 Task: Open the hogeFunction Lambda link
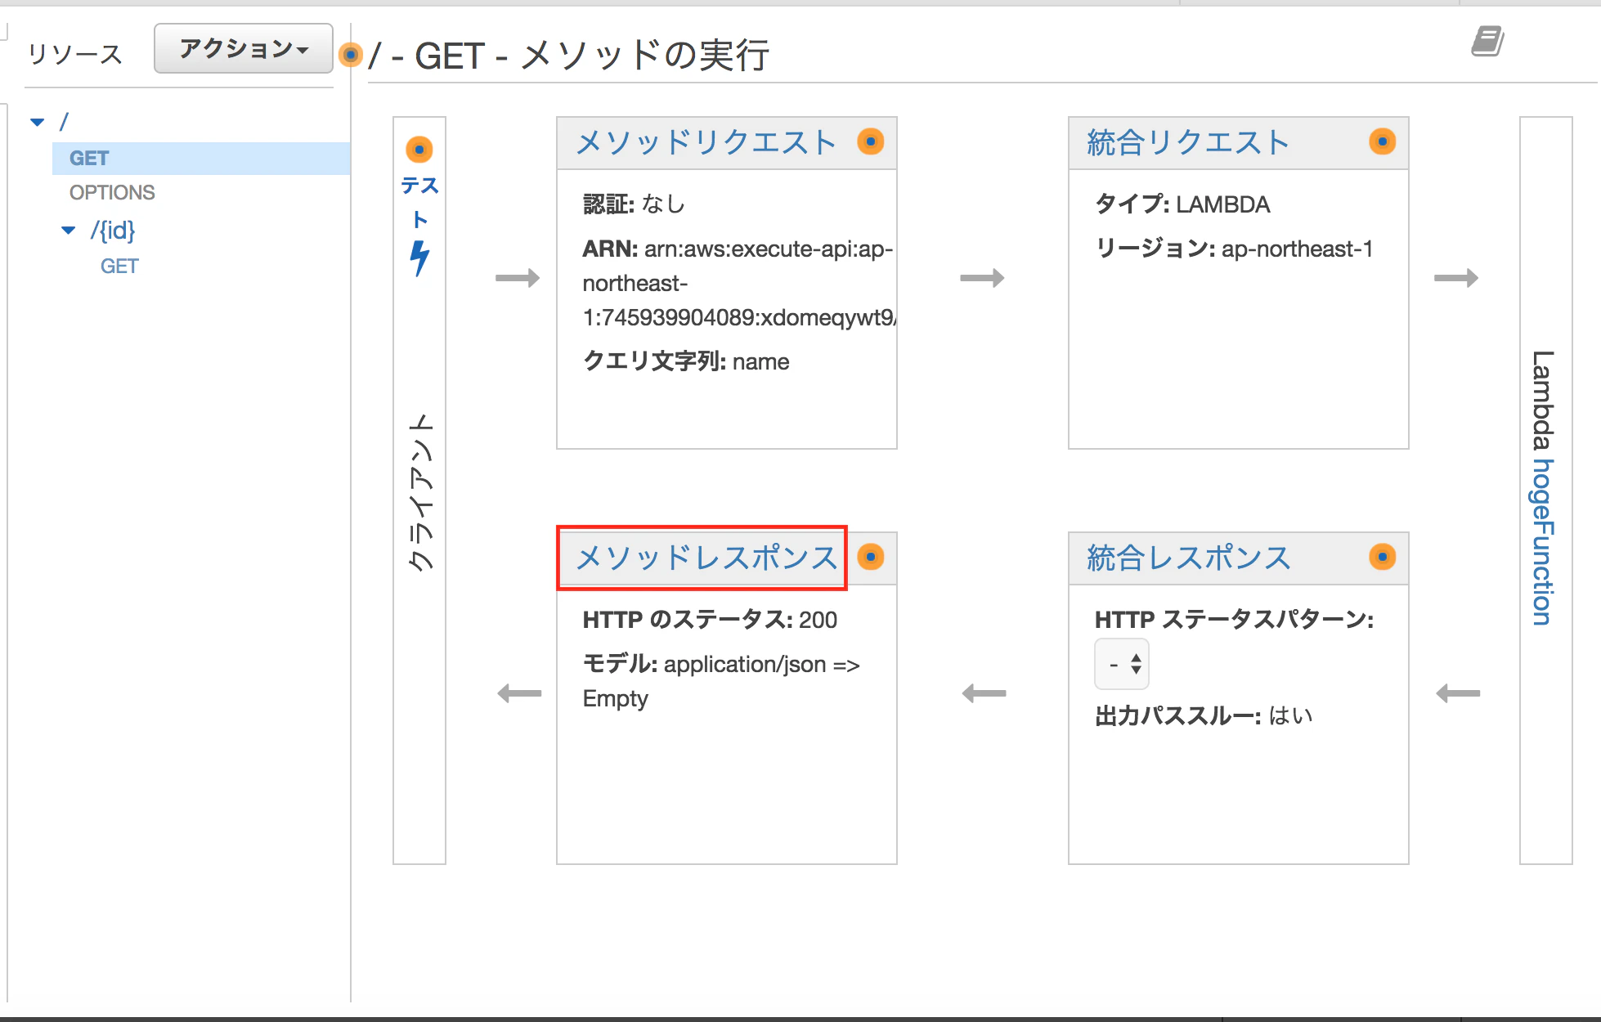[x=1542, y=542]
